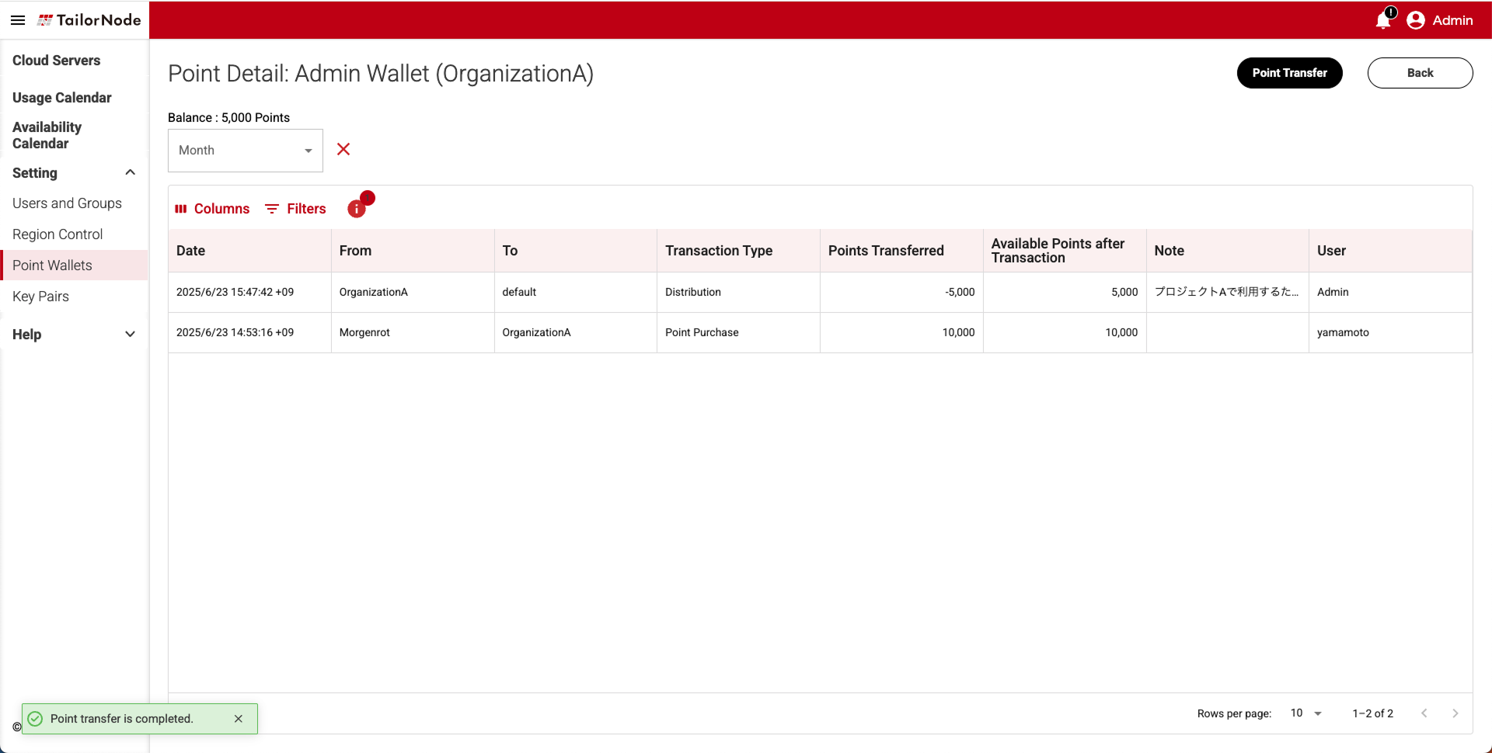Open the hamburger navigation menu
The width and height of the screenshot is (1492, 753).
click(18, 20)
